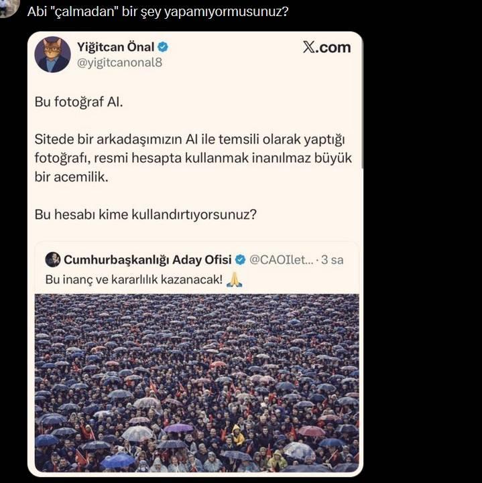Image resolution: width=482 pixels, height=483 pixels.
Task: Open the @yigitcanonal8 handle
Action: pos(119,62)
